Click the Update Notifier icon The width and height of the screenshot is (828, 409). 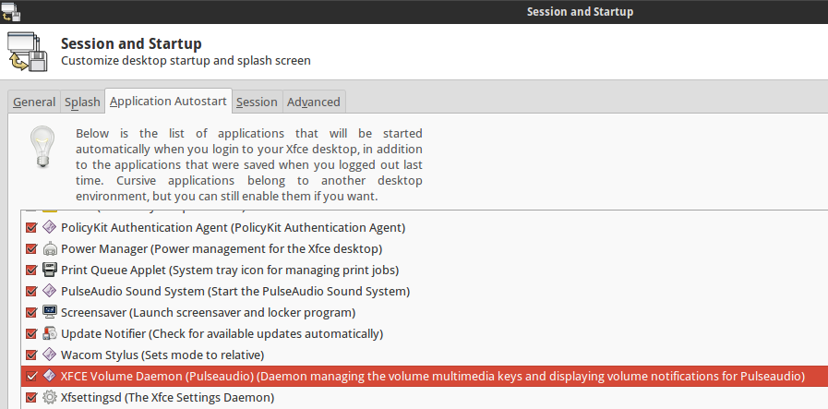point(50,333)
